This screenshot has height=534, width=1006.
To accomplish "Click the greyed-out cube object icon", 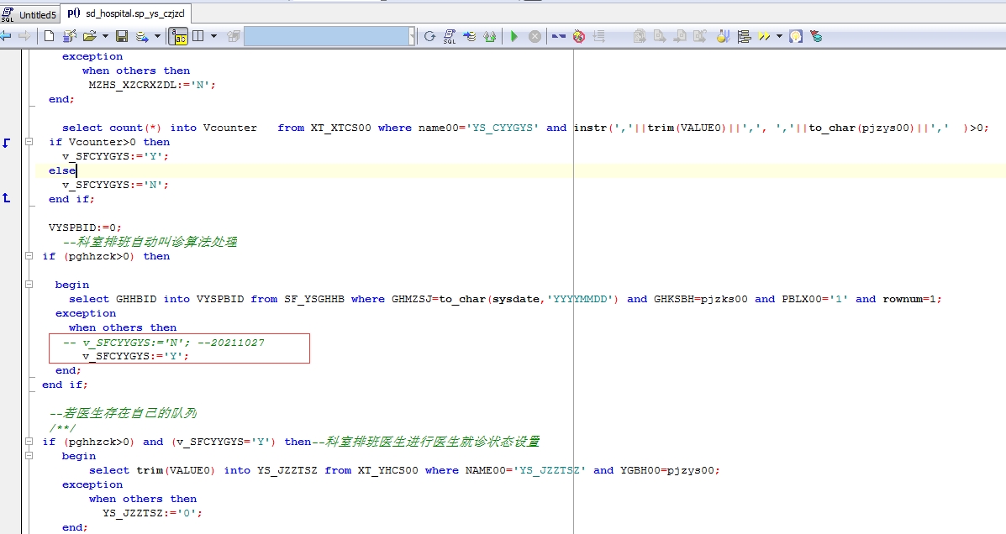I will pos(234,37).
